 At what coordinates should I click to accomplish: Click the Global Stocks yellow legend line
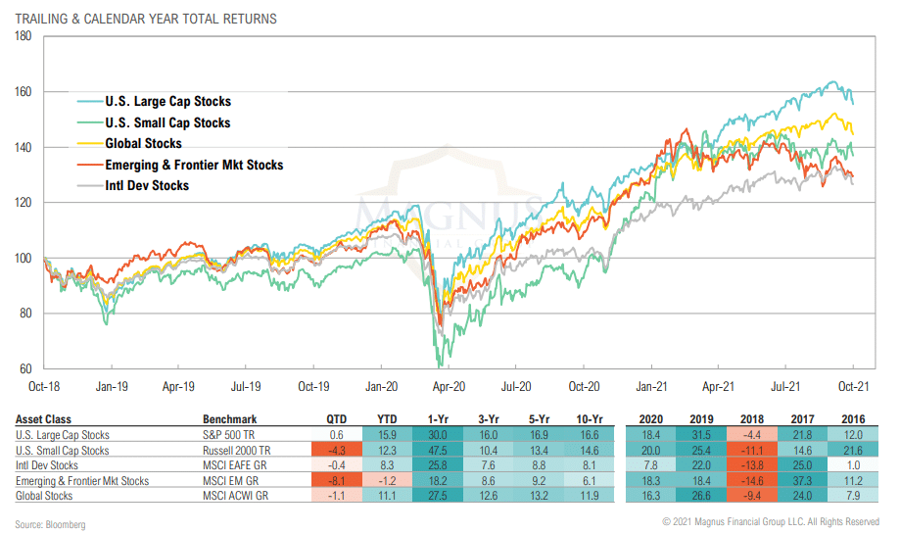(x=90, y=144)
